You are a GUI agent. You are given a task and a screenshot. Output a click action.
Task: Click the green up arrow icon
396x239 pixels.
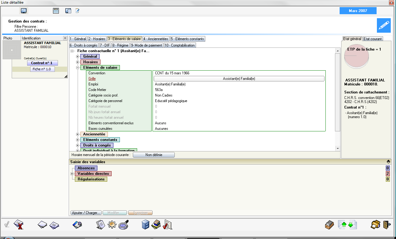[x=343, y=225]
